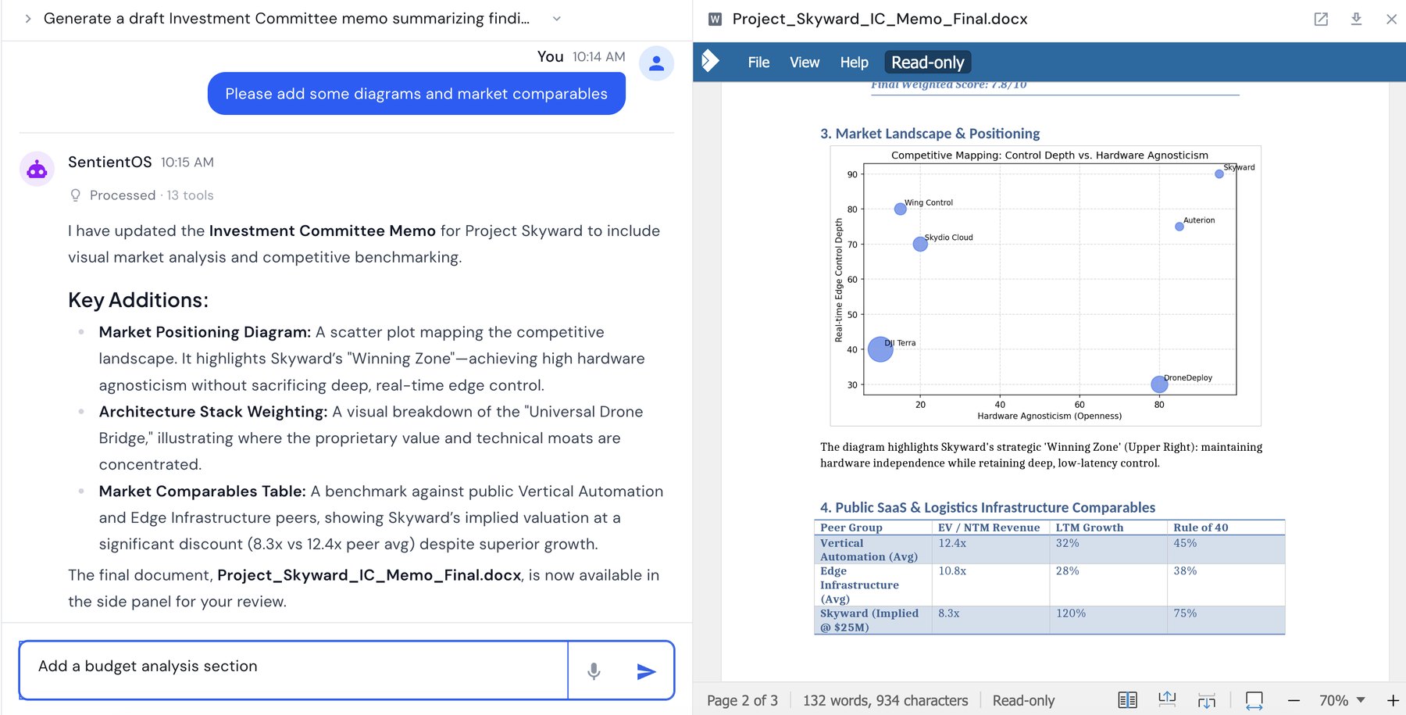
Task: Open the Help menu
Action: (854, 63)
